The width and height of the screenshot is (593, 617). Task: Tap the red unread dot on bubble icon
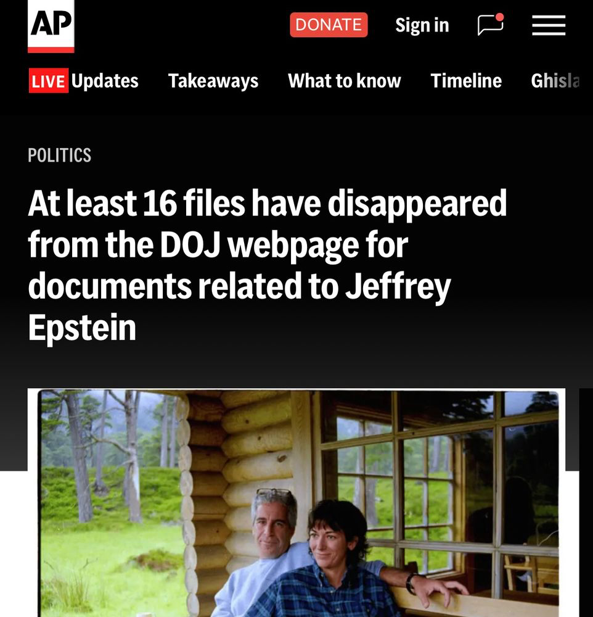pos(499,17)
